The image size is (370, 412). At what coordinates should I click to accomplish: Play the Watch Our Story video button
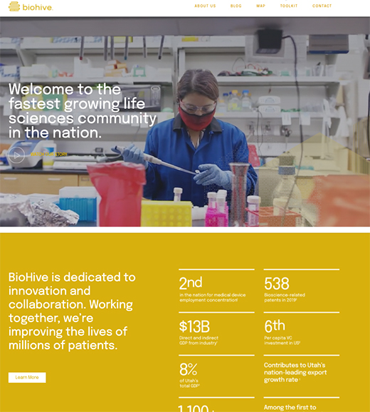(x=16, y=155)
